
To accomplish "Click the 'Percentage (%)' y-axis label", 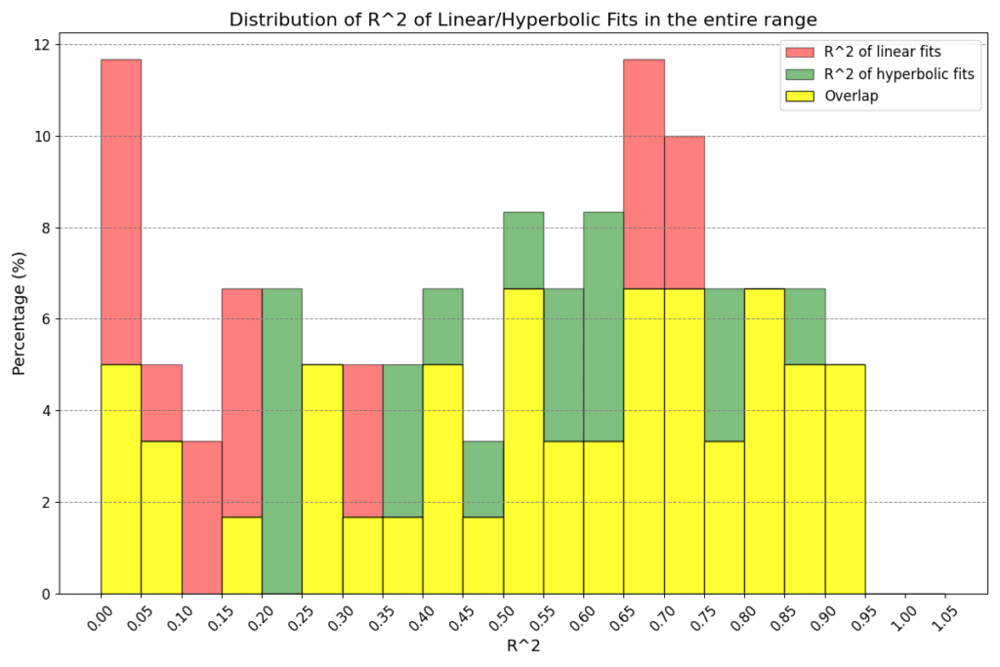I will pyautogui.click(x=20, y=313).
